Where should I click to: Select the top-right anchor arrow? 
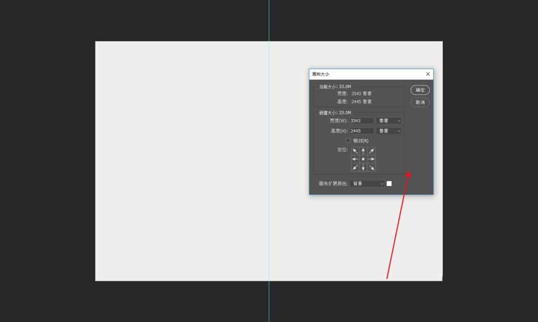[x=372, y=151]
